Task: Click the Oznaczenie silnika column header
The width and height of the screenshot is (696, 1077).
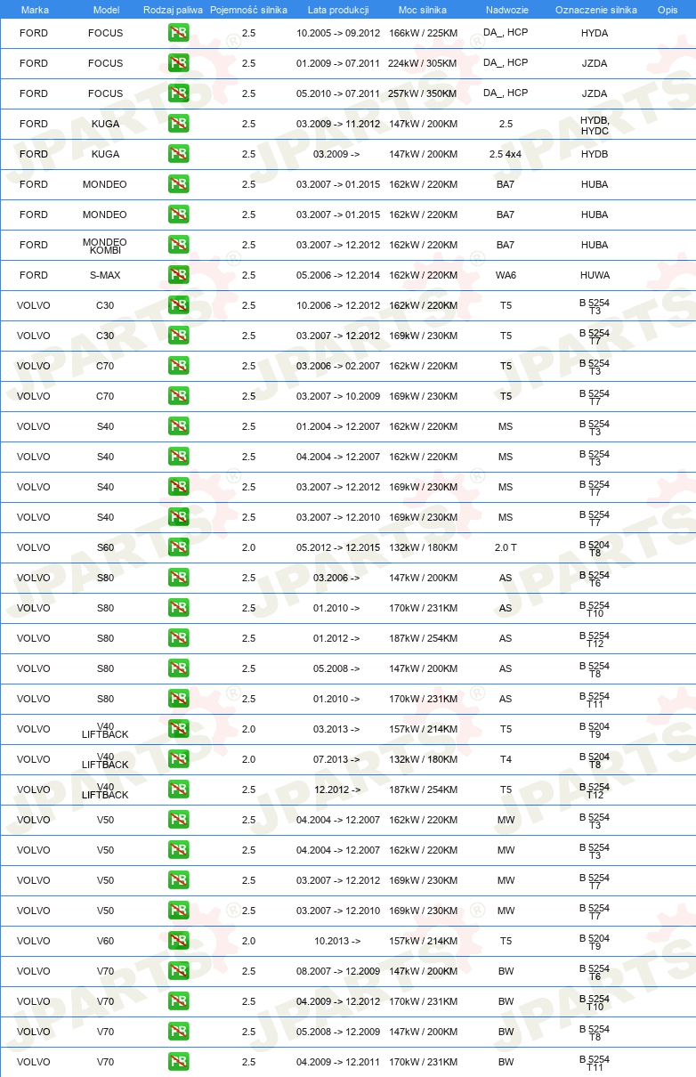Action: [x=595, y=10]
